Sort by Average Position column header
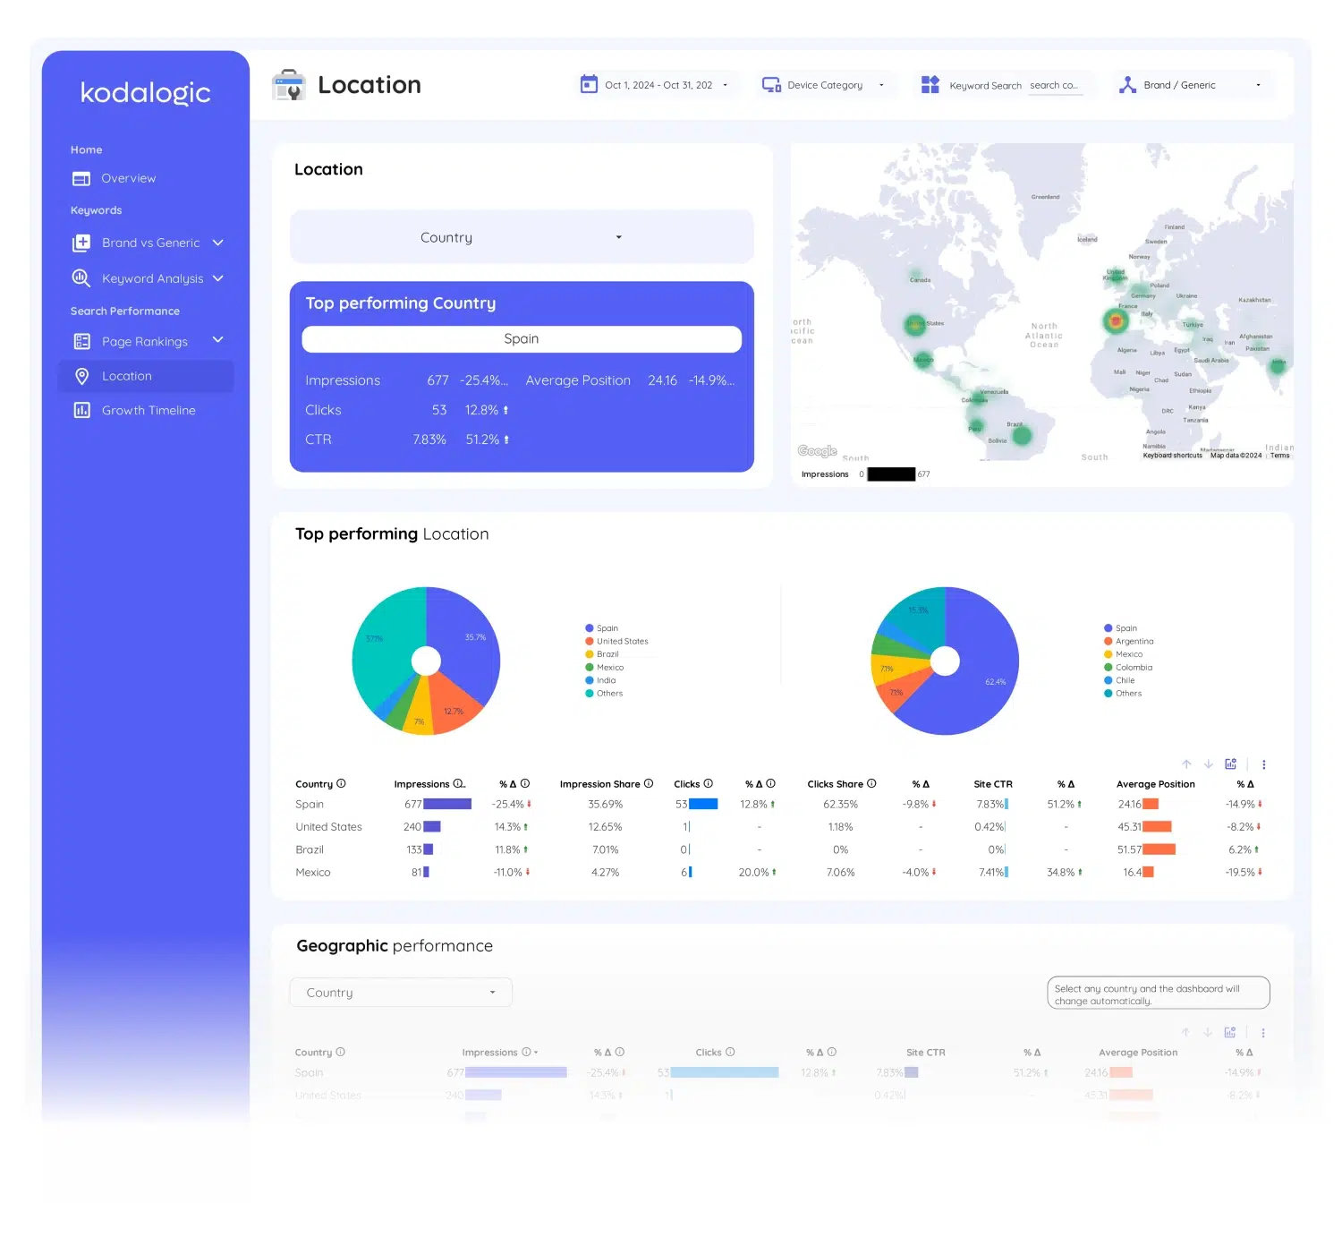 (x=1155, y=784)
